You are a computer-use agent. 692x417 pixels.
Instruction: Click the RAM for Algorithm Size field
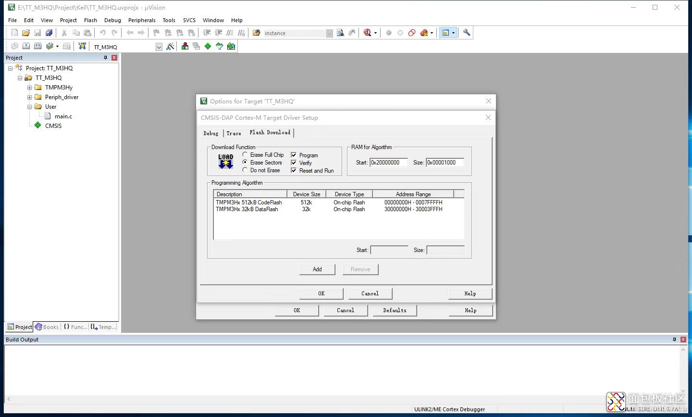tap(445, 163)
